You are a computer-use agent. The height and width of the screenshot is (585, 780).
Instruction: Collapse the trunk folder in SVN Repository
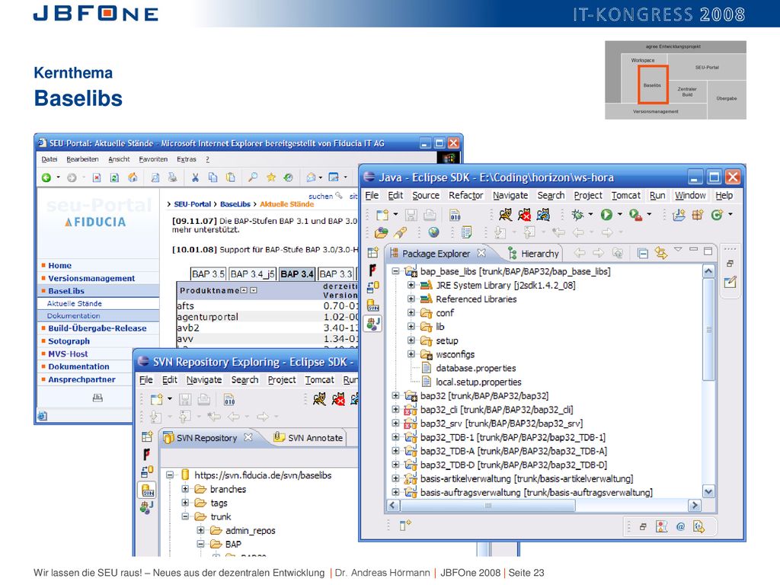coord(185,517)
